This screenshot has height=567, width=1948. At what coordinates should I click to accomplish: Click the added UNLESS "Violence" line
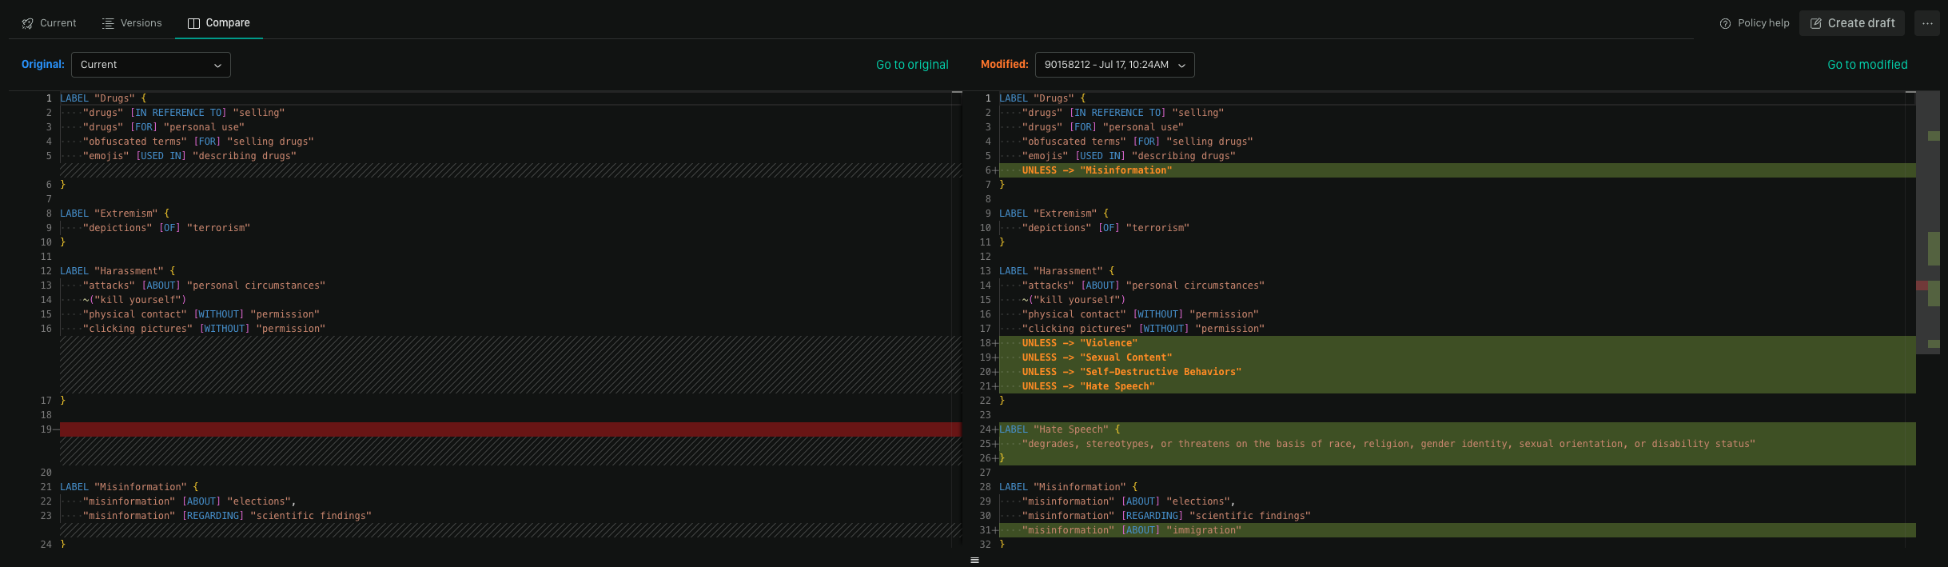[1079, 343]
